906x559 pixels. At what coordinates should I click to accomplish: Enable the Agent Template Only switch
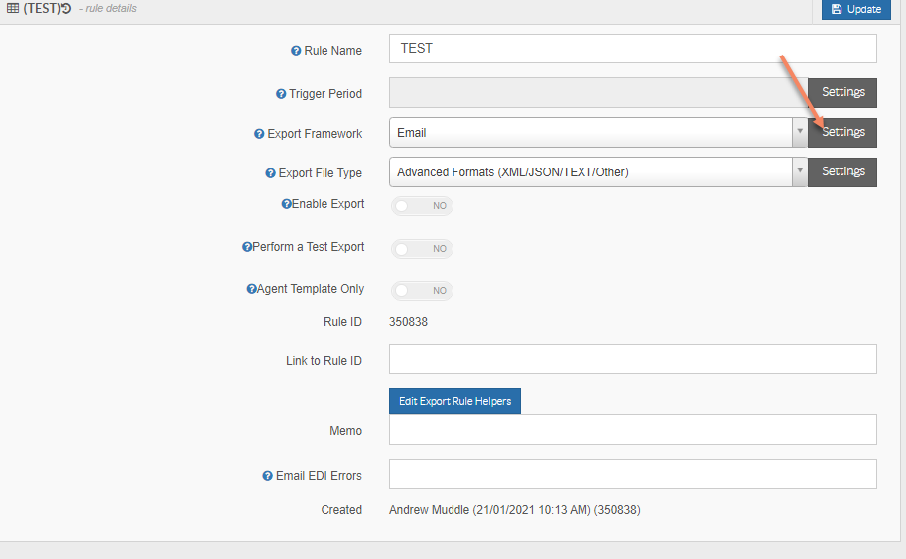[423, 291]
